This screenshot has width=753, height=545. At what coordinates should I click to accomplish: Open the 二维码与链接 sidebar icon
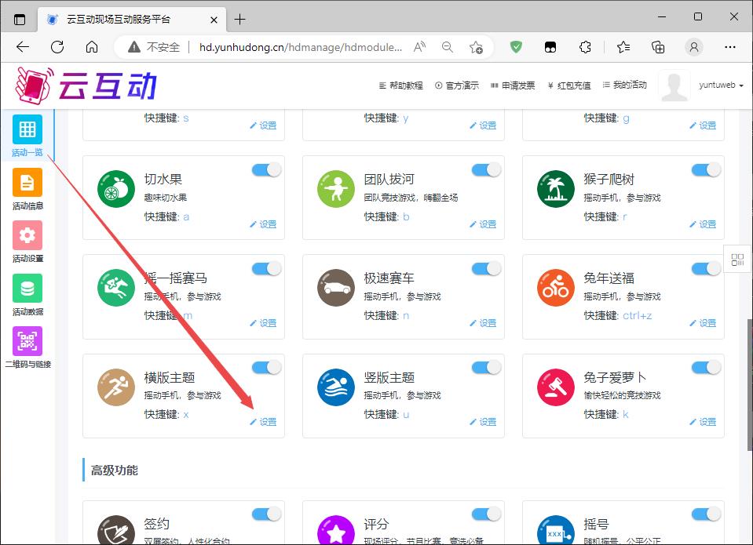pyautogui.click(x=27, y=342)
